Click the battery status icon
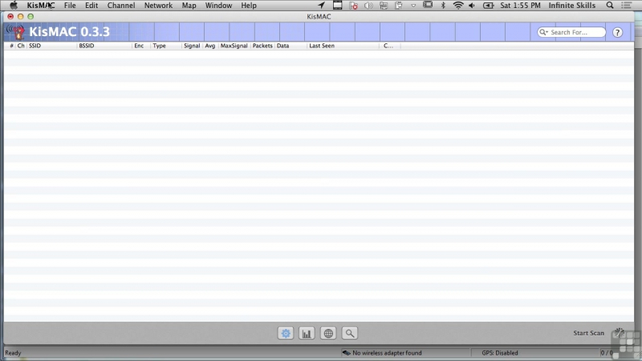The image size is (642, 361). pyautogui.click(x=488, y=6)
